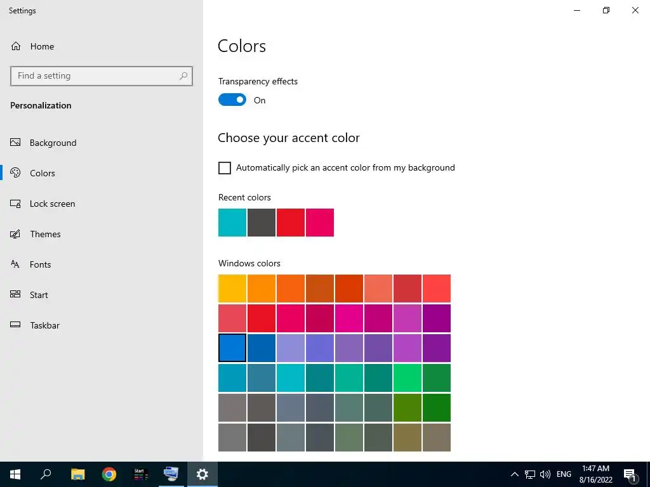Click Personalization section heading
This screenshot has height=487, width=650.
tap(41, 105)
